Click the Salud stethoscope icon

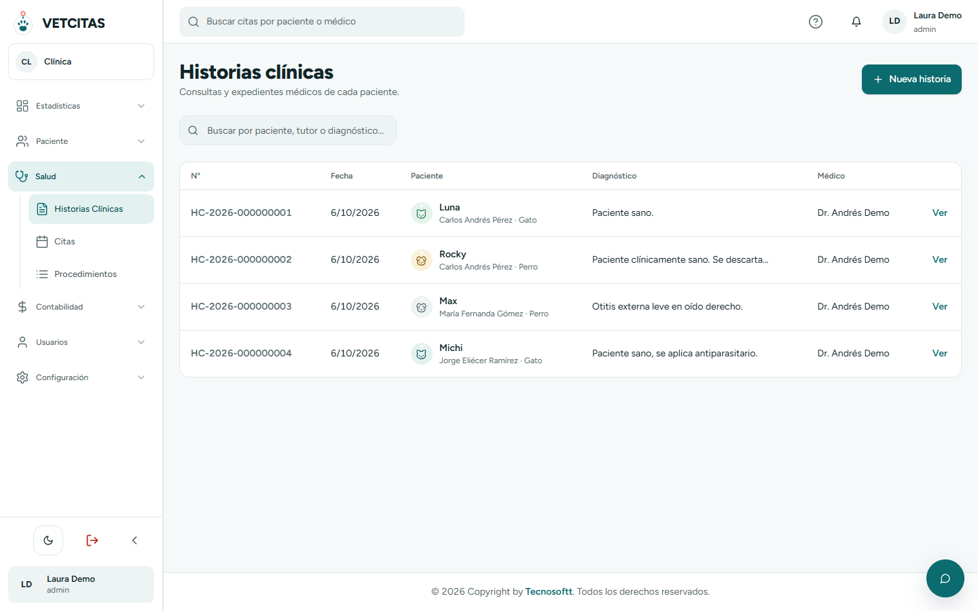(22, 177)
